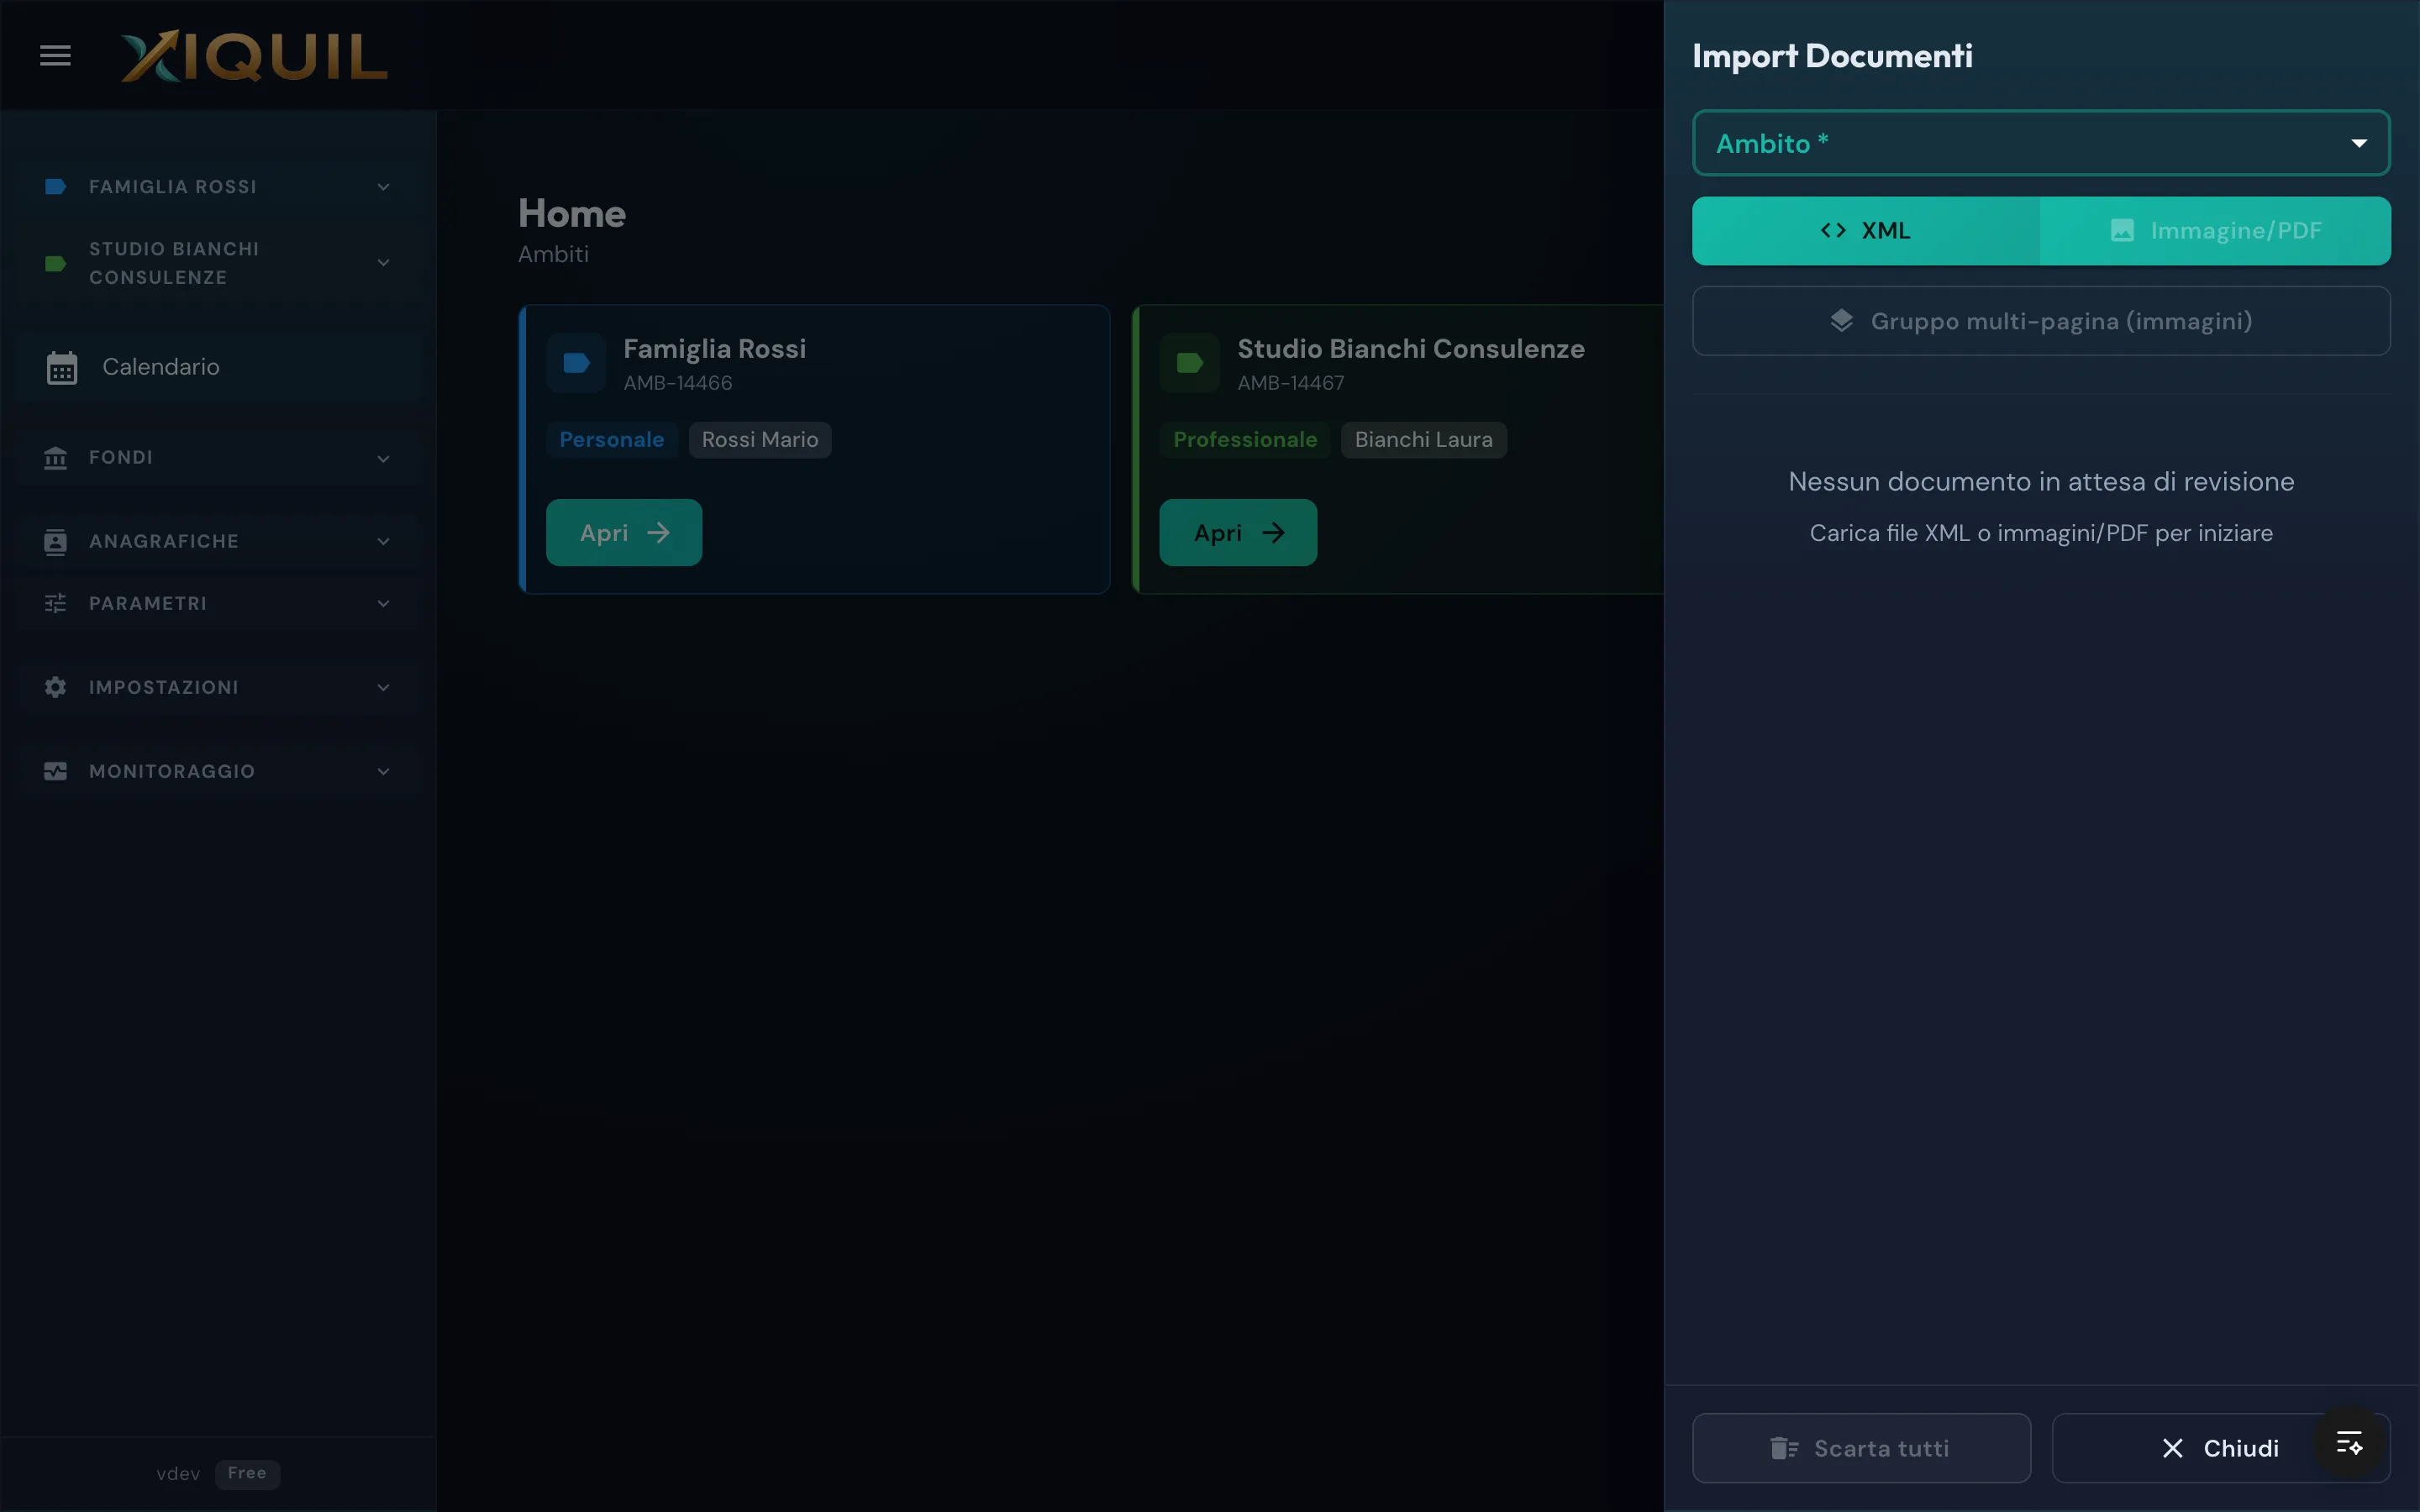Open Studio Bianchi Consulenze with Apri button
The image size is (2420, 1512).
pyautogui.click(x=1238, y=533)
